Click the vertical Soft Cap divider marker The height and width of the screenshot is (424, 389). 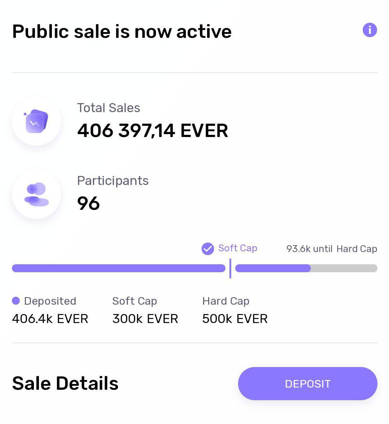coord(230,268)
